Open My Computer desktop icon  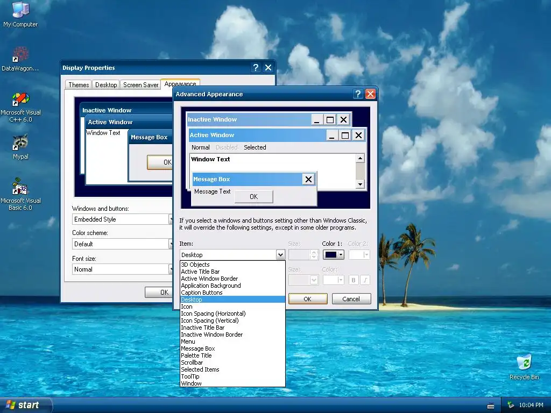[x=20, y=15]
